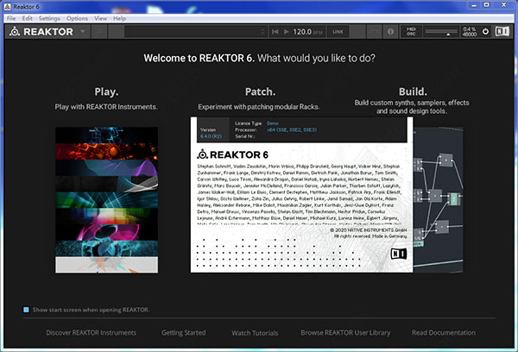This screenshot has height=352, width=518.
Task: Click the 2020 NATIVE INSTRUMENTS GmbH copyright text
Action: [x=369, y=229]
